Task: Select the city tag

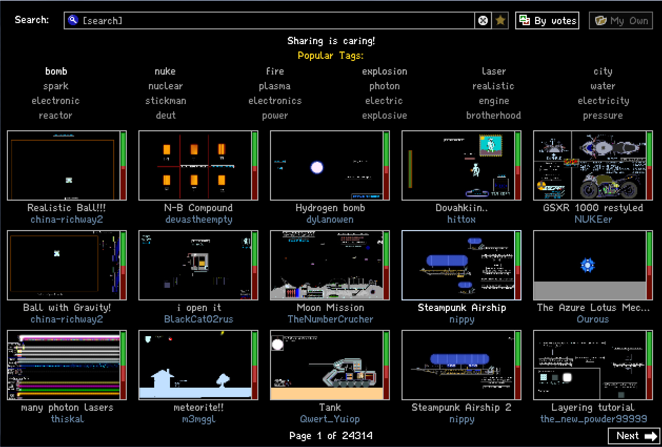Action: tap(603, 71)
